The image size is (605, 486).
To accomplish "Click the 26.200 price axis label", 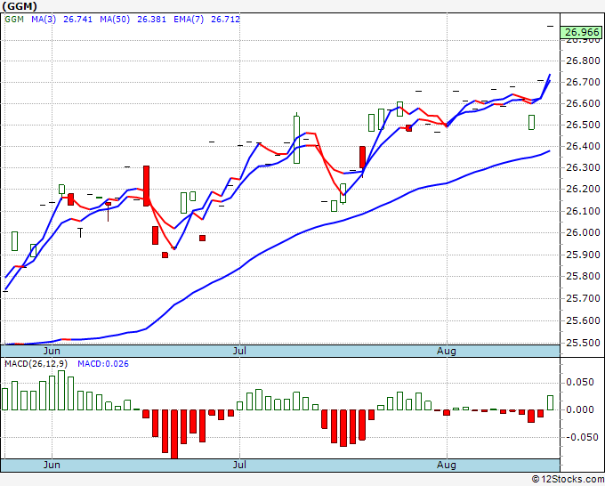I will (x=583, y=190).
